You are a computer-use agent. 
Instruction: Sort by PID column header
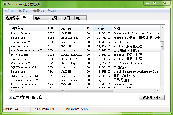tap(53, 28)
